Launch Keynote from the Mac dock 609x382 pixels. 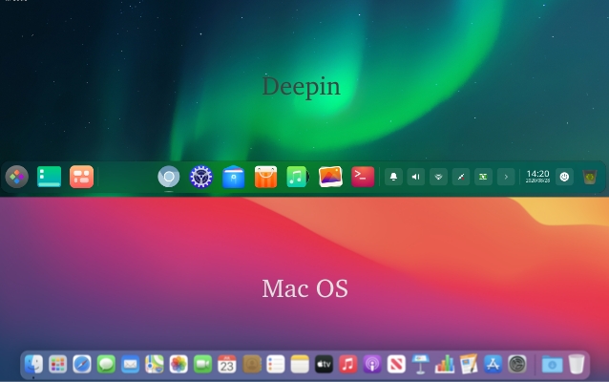421,365
